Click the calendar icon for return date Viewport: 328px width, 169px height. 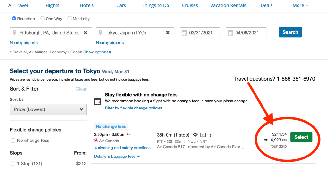[230, 33]
